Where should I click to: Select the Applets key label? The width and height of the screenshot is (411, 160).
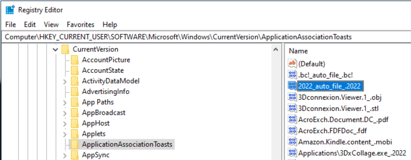[x=94, y=134]
